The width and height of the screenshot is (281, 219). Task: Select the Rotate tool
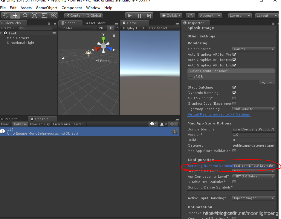coord(26,15)
